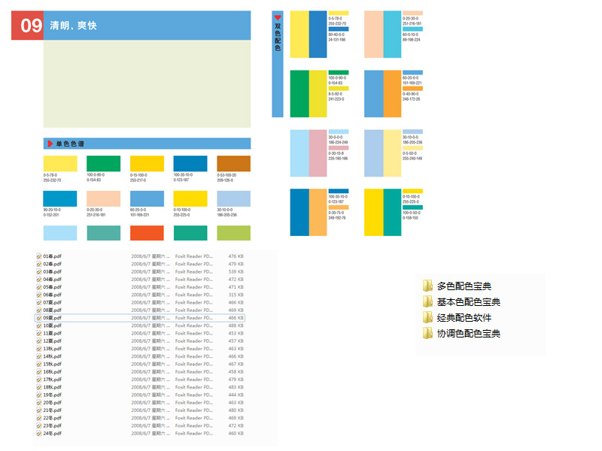Click the 539 KB file size value
Viewport: 602px width, 451px height.
point(236,271)
